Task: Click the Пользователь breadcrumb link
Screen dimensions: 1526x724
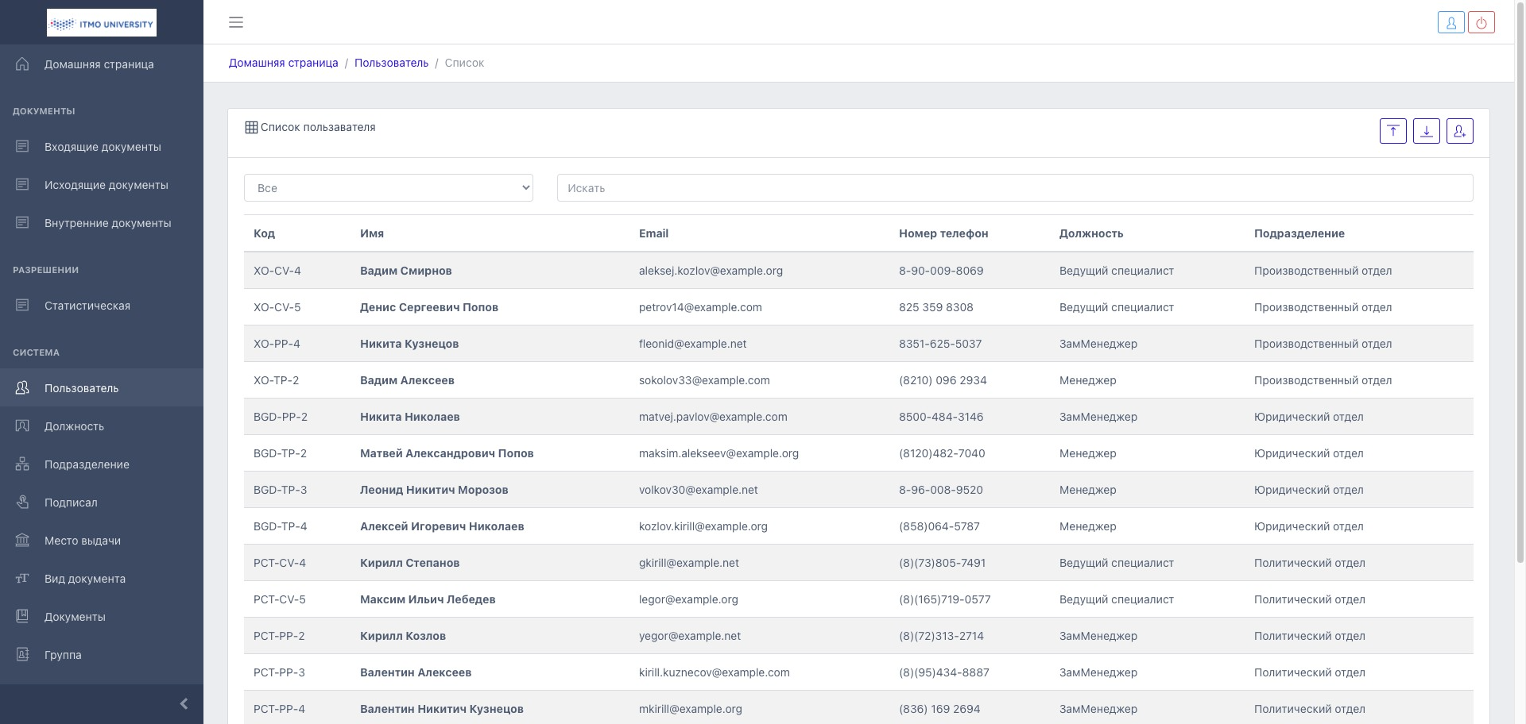Action: coord(391,63)
